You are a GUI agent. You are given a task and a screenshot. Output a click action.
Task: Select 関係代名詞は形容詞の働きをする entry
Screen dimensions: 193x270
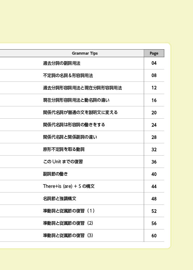74,125
